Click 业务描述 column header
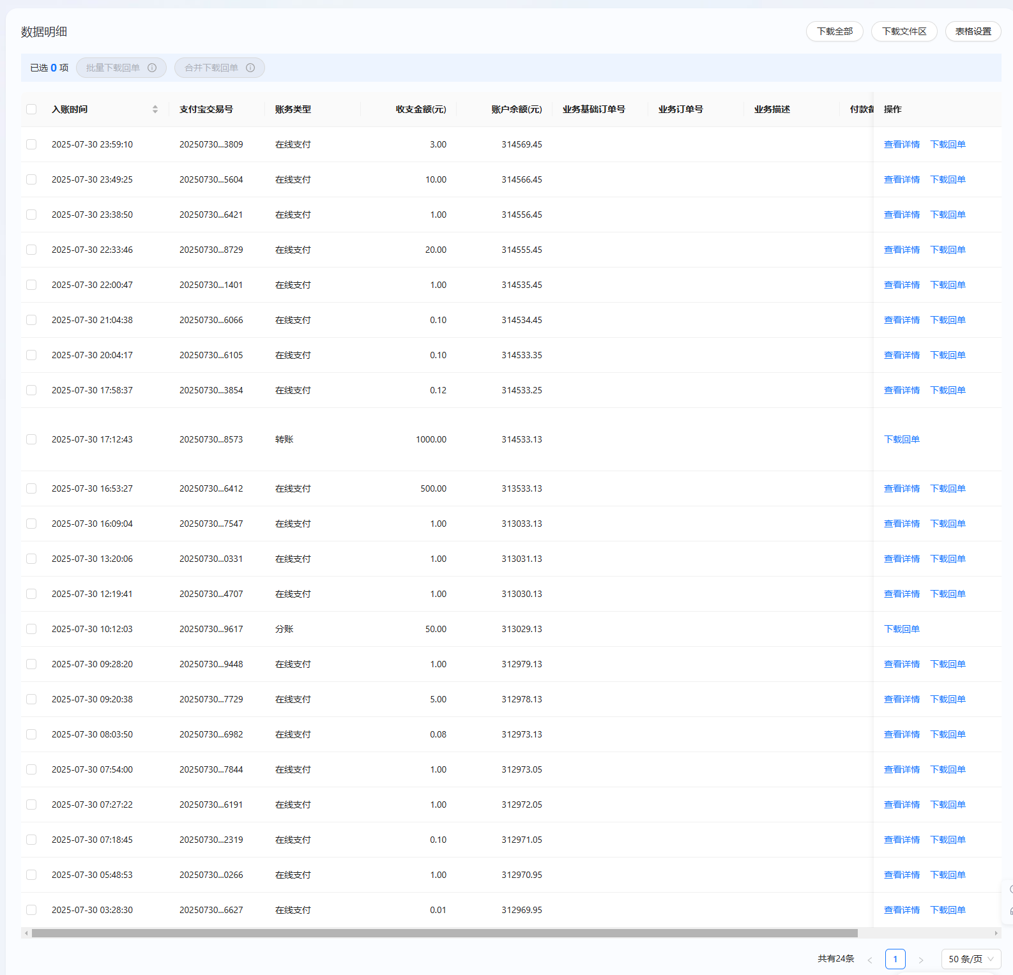Screen dimensions: 1013x975 tap(772, 109)
